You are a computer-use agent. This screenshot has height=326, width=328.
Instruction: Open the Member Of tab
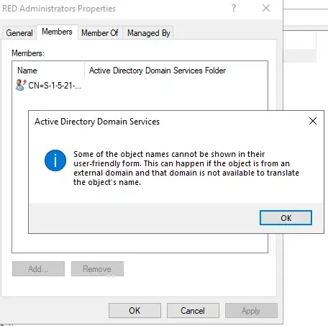click(x=100, y=33)
